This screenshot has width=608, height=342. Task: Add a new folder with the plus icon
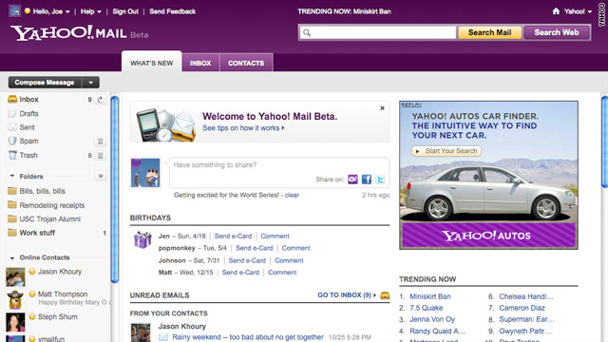point(101,176)
